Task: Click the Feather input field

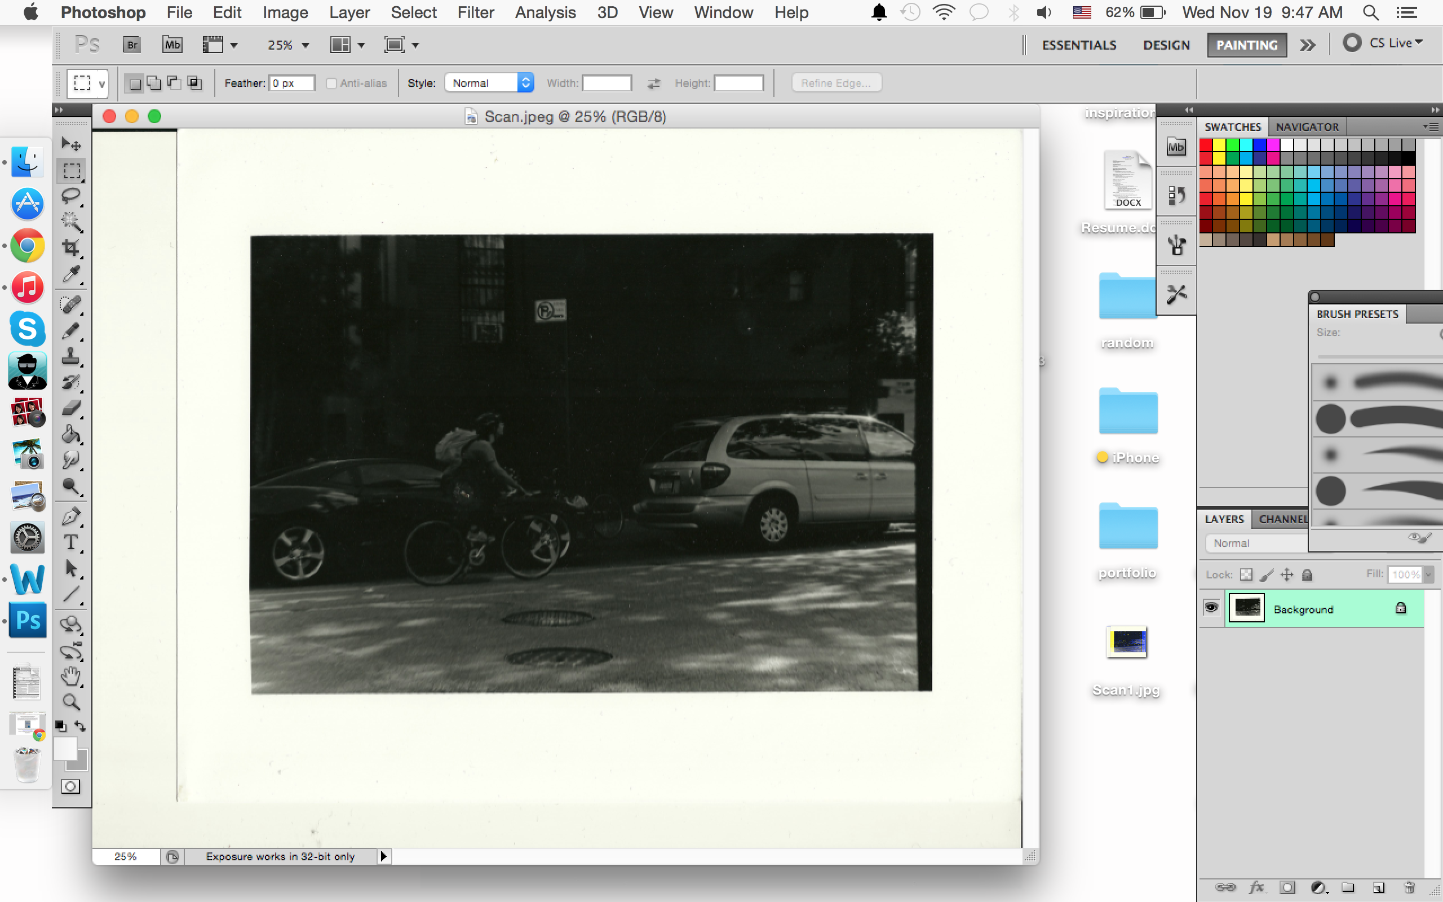Action: tap(291, 83)
